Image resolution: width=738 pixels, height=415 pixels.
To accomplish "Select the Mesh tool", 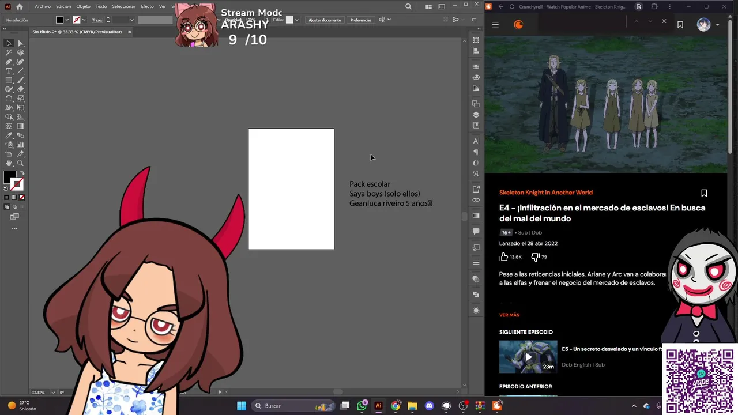I will pyautogui.click(x=9, y=126).
